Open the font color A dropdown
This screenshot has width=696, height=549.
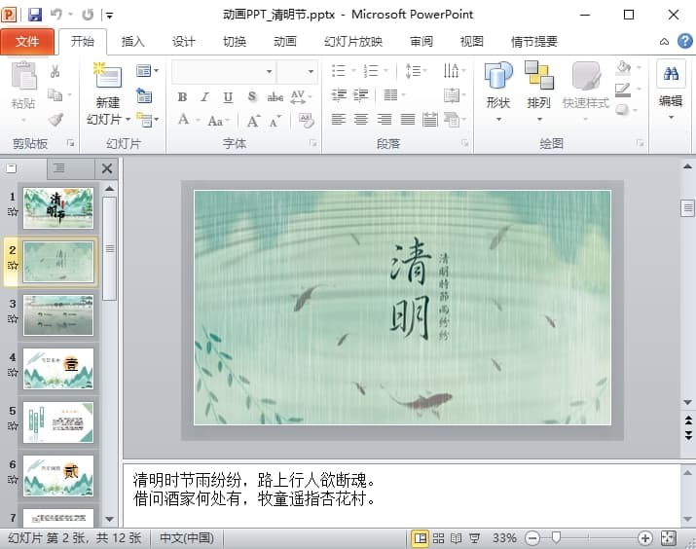pyautogui.click(x=188, y=120)
